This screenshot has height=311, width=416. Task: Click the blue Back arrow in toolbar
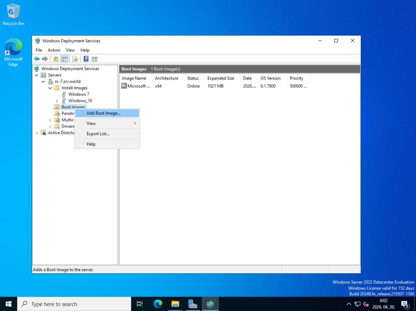pos(37,59)
